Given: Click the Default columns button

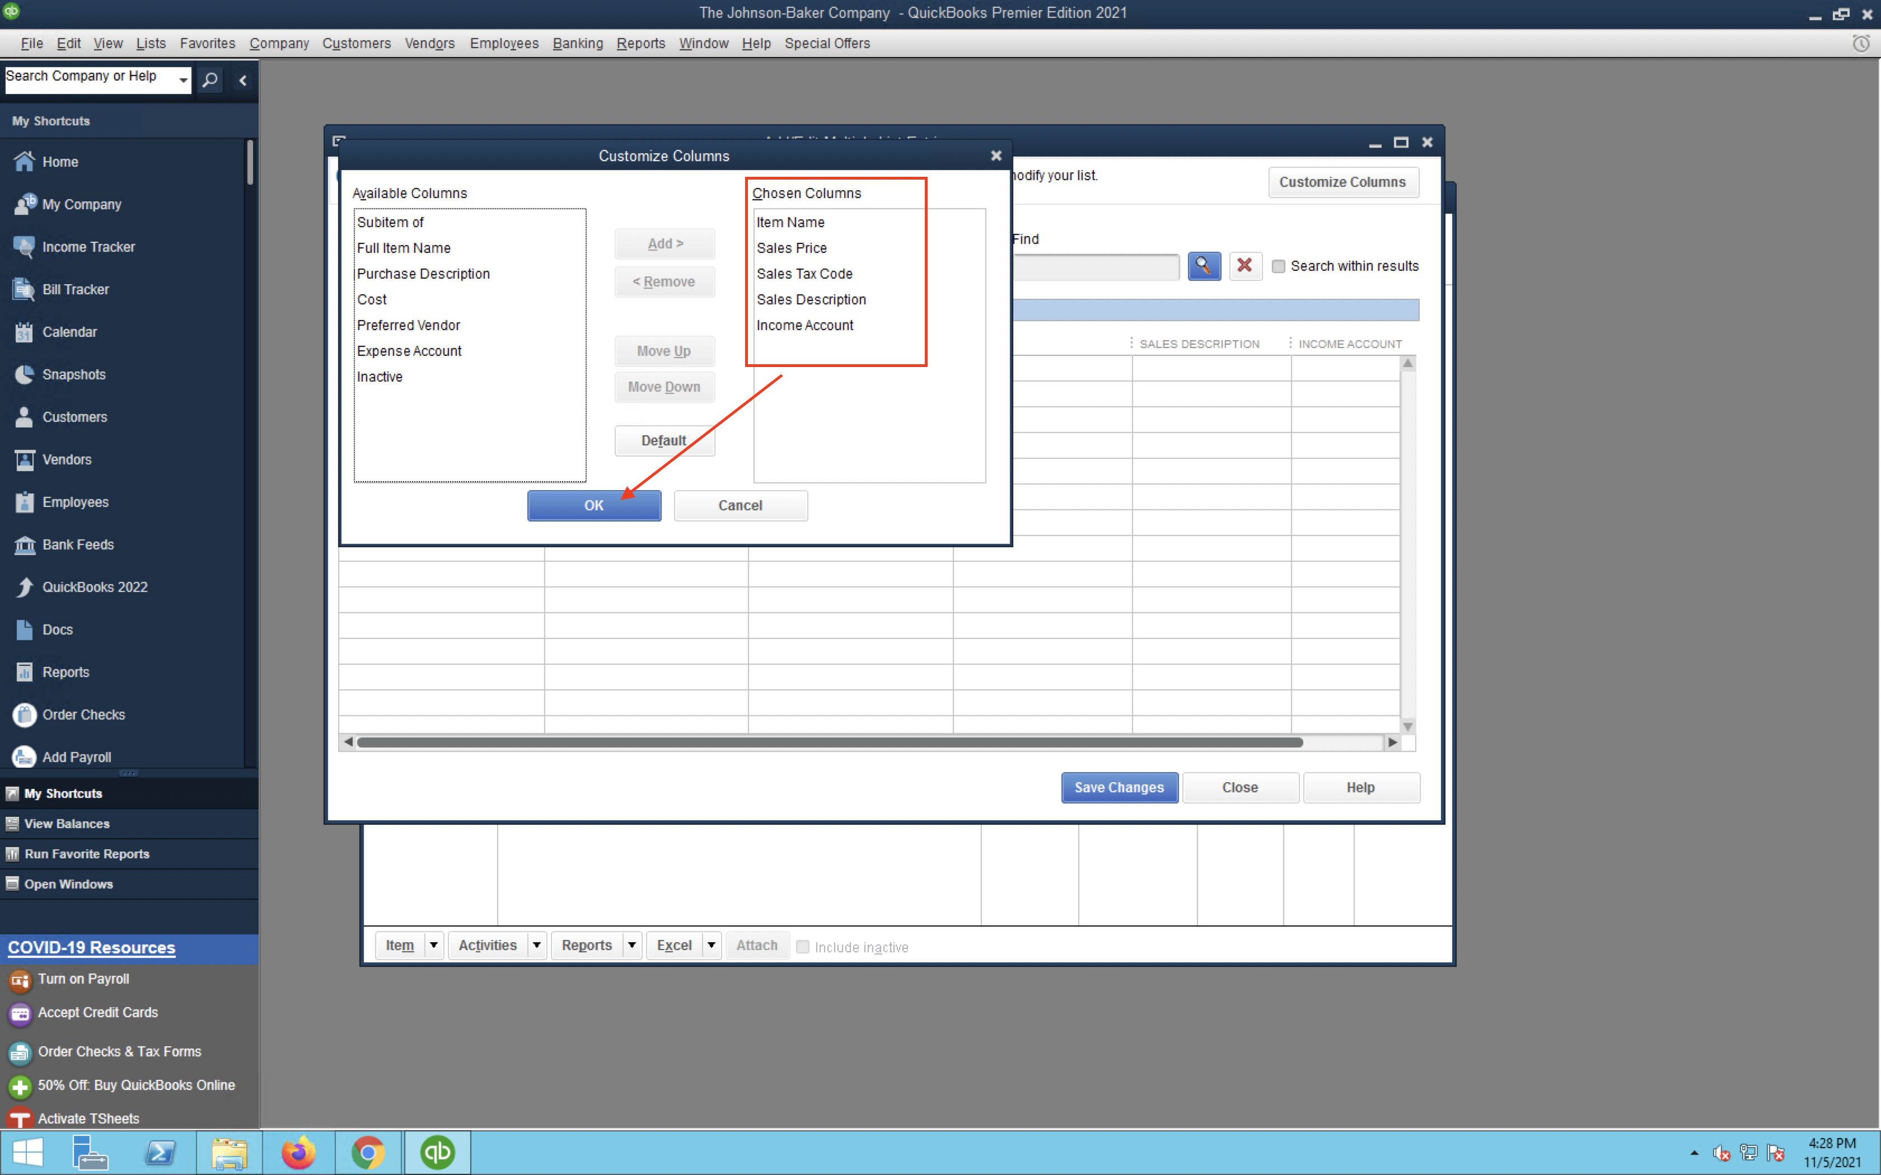Looking at the screenshot, I should 665,441.
